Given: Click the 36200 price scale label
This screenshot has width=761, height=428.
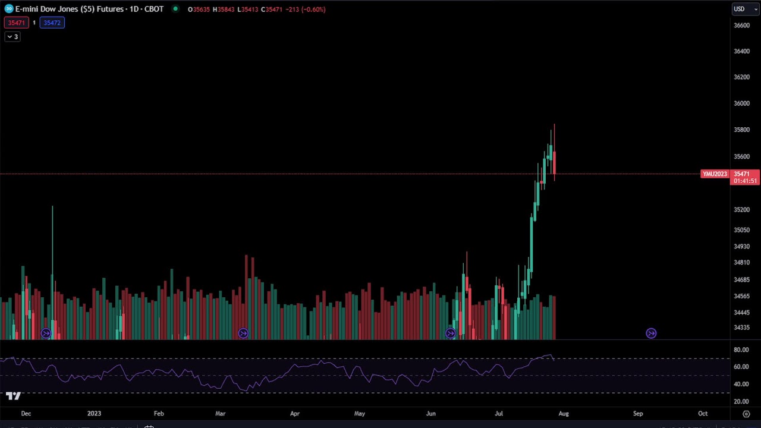Looking at the screenshot, I should coord(741,77).
